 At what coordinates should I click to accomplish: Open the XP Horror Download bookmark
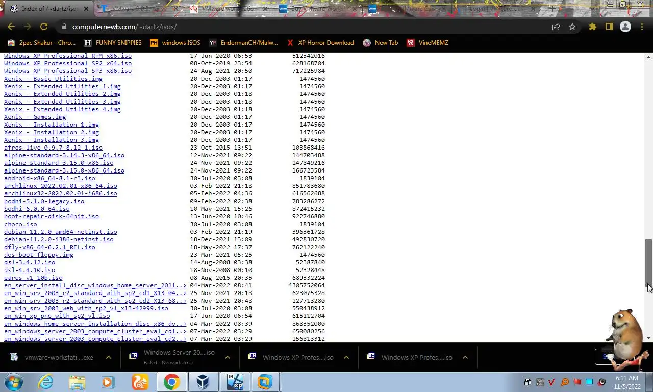click(320, 43)
